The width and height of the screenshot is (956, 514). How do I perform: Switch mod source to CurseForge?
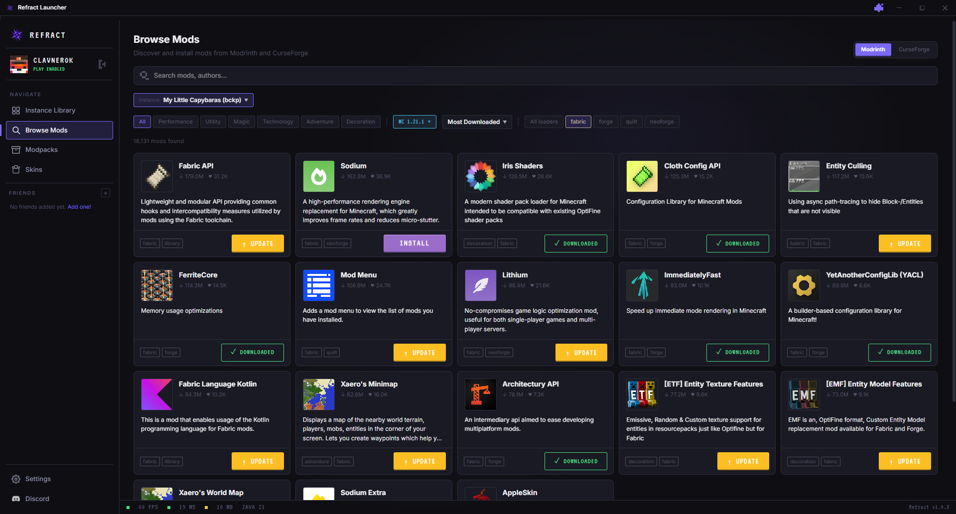click(x=914, y=49)
